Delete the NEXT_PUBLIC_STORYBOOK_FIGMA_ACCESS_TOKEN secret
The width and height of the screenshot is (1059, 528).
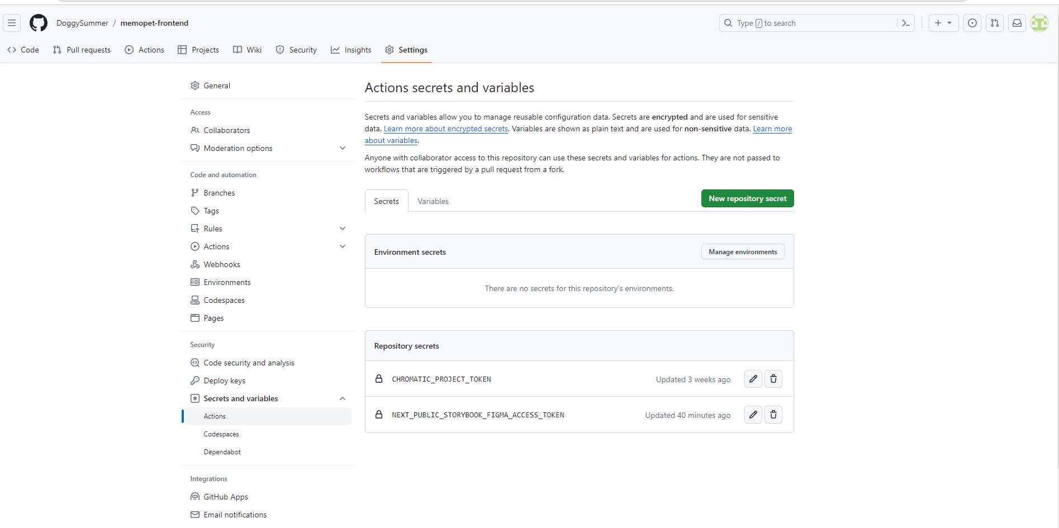773,415
